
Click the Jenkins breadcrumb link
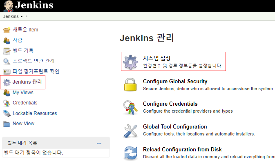click(x=11, y=16)
